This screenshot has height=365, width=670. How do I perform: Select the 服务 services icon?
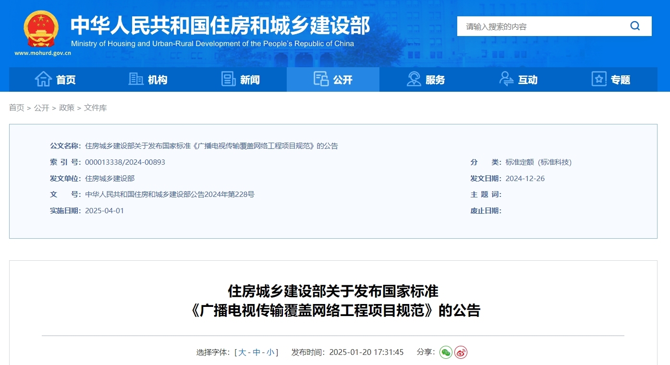(414, 79)
